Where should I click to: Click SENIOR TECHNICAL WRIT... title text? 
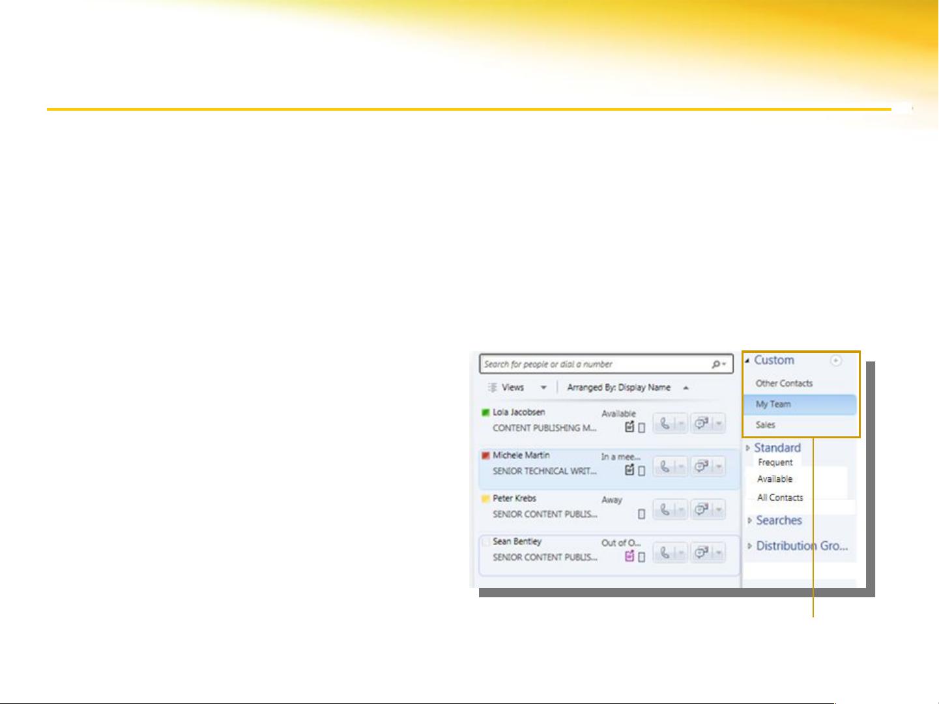pyautogui.click(x=544, y=471)
